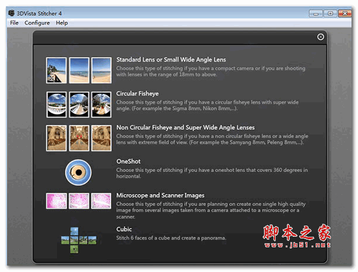Open the File menu
Image resolution: width=358 pixels, height=272 pixels.
click(14, 23)
